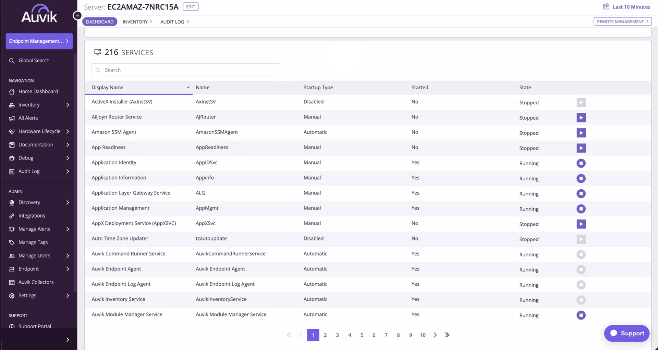Expand collapsed sidebar bottom arrow
Screen dimensions: 658x350
(x=68, y=340)
